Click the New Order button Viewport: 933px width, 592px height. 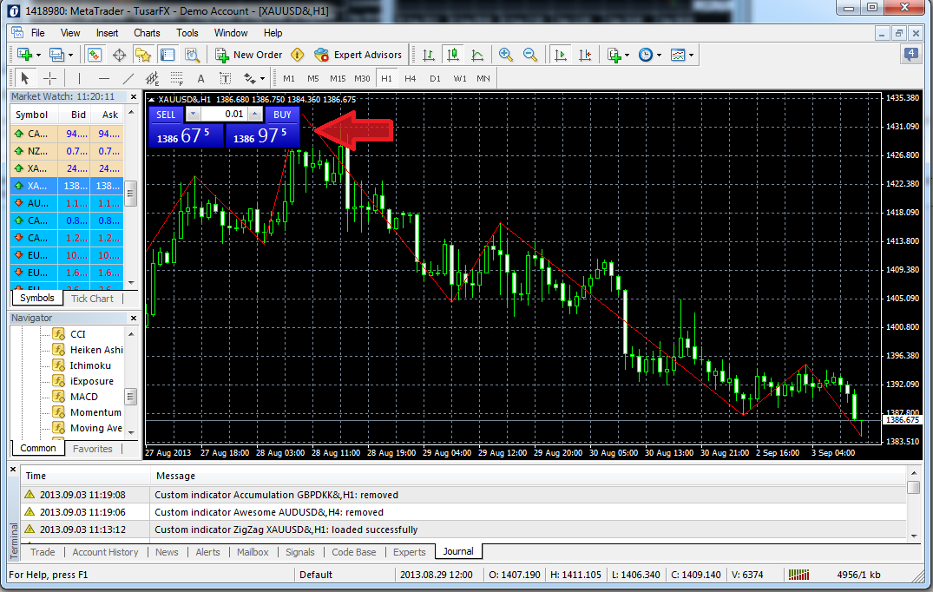(249, 55)
